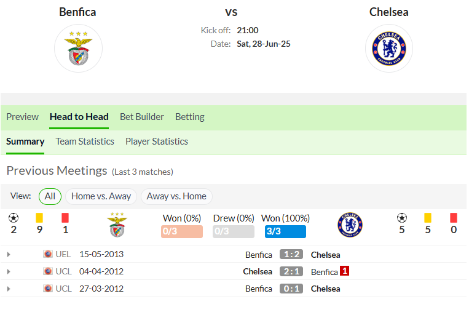Expand the 27-03-2012 UCL match row
469x331 pixels.
pyautogui.click(x=9, y=289)
